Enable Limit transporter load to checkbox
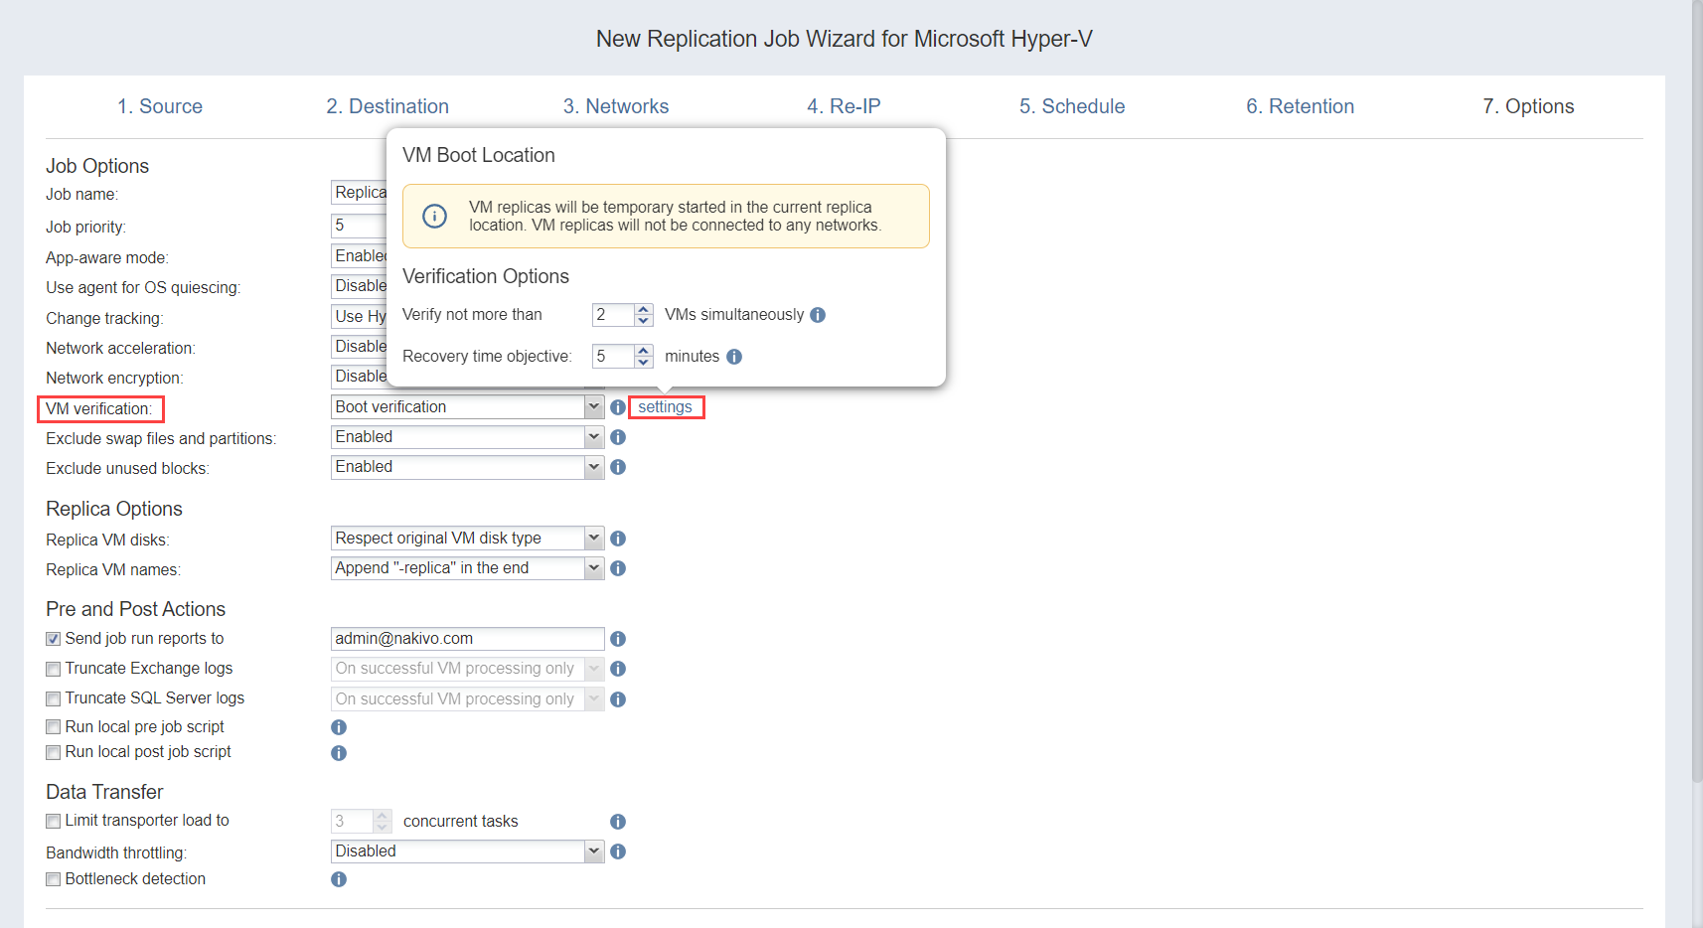 [x=54, y=821]
